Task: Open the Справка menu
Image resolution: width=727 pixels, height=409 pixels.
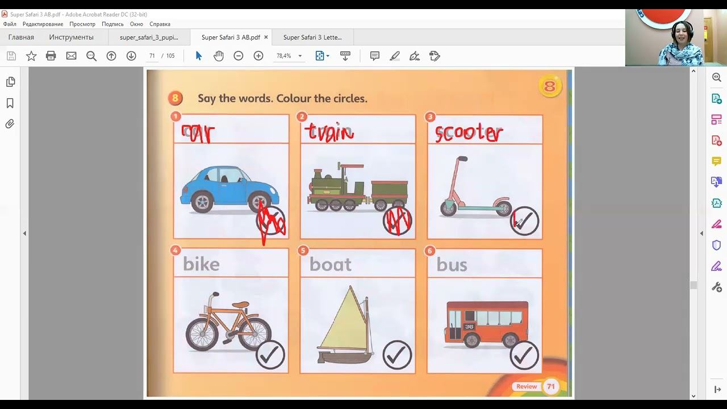Action: (160, 24)
